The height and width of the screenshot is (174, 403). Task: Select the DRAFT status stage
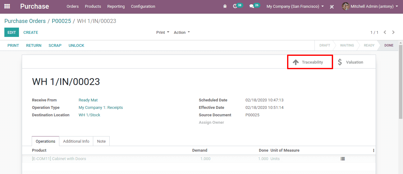325,45
